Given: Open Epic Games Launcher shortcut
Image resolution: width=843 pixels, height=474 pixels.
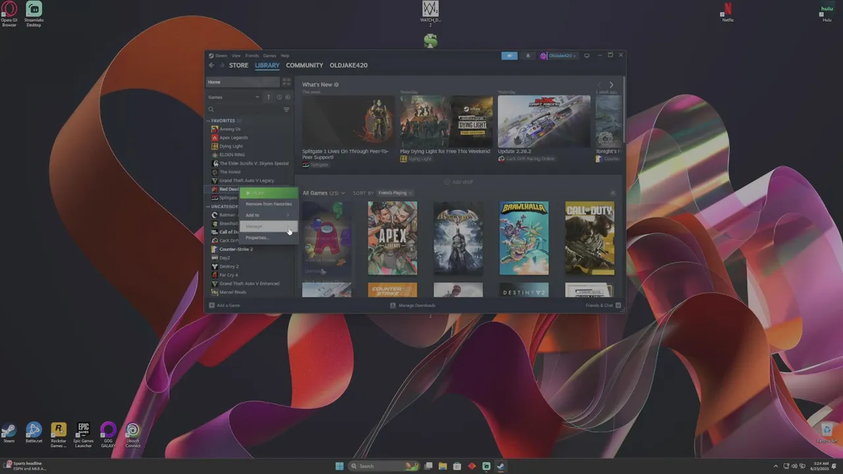Looking at the screenshot, I should pos(83,434).
